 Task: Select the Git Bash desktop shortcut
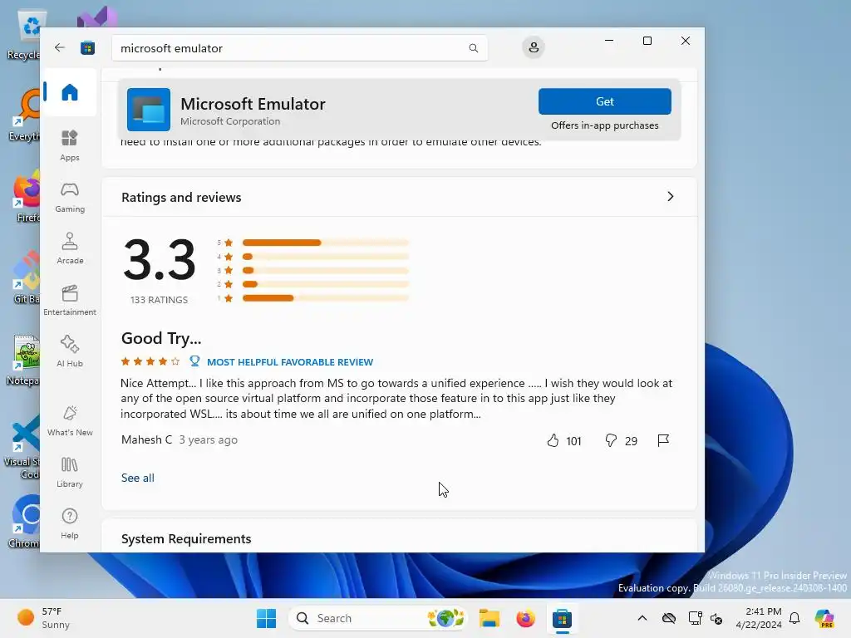click(25, 277)
